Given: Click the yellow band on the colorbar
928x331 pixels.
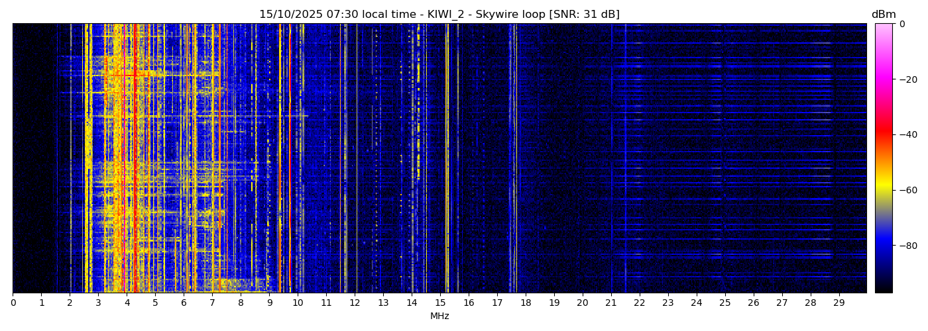Looking at the screenshot, I should tap(884, 190).
